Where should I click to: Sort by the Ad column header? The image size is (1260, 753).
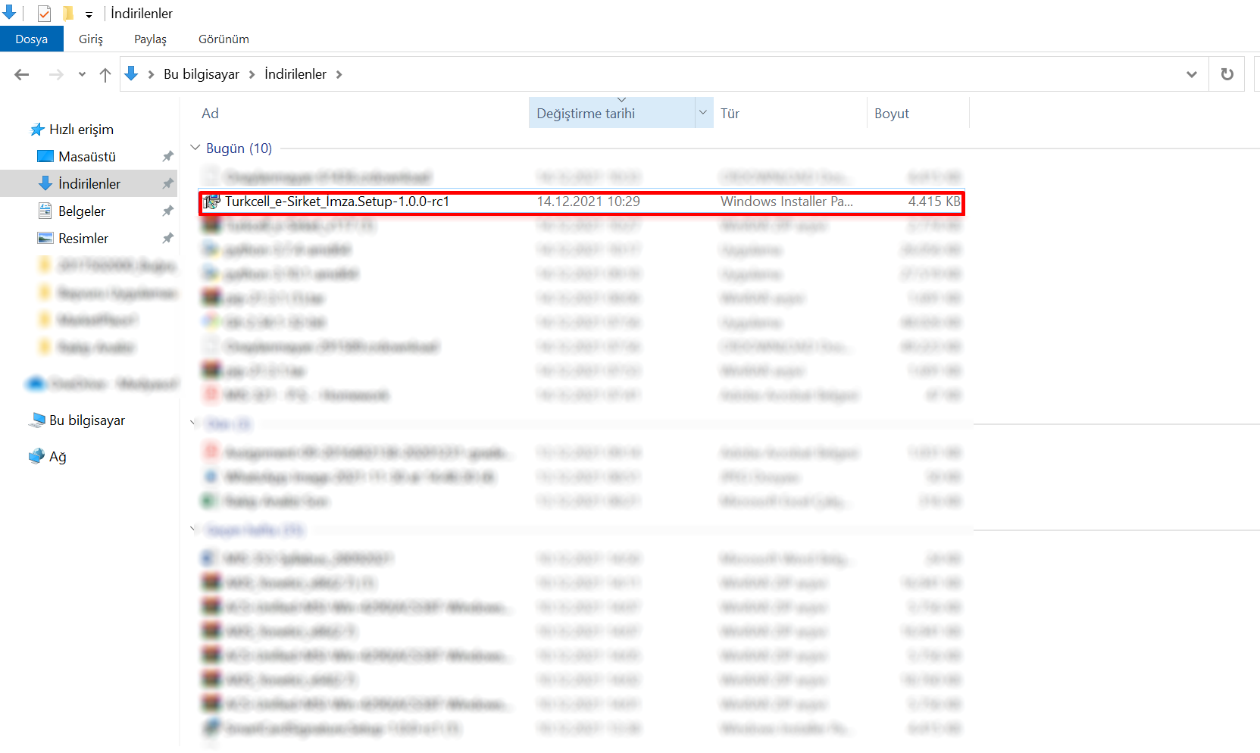210,114
